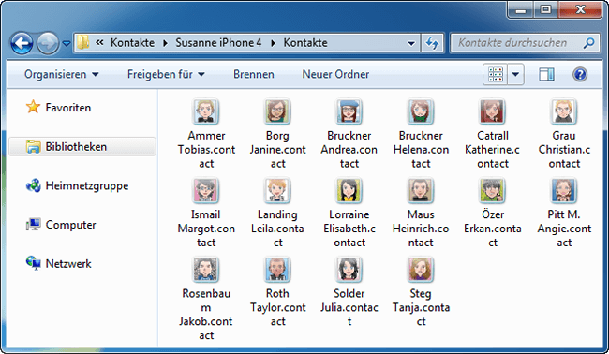Select the Lorraine Elisabeth contact avatar
609x354 pixels.
[349, 191]
